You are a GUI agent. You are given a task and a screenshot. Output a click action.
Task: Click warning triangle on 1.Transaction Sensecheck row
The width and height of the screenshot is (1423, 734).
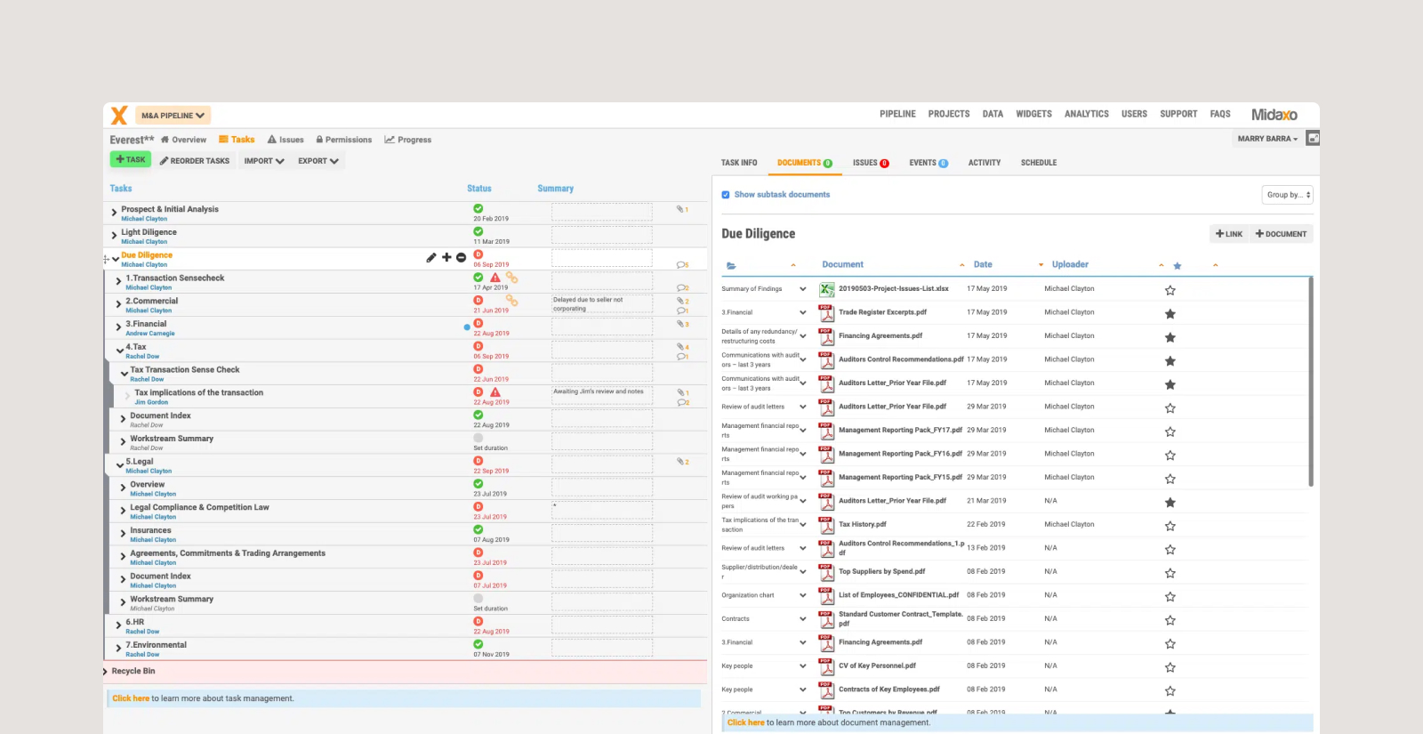pos(495,278)
